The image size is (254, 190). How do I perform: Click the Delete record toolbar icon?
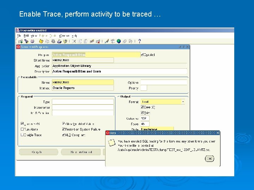(98, 42)
